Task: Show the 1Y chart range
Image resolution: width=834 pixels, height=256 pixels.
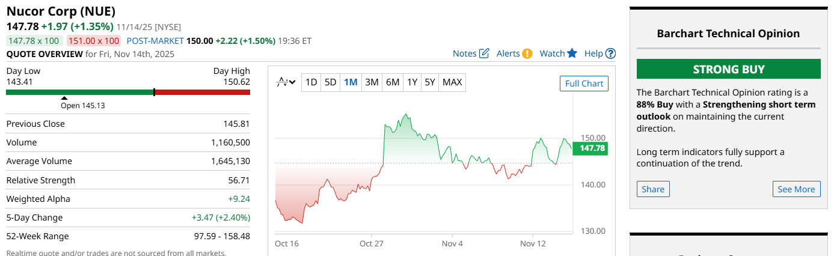Action: point(412,82)
